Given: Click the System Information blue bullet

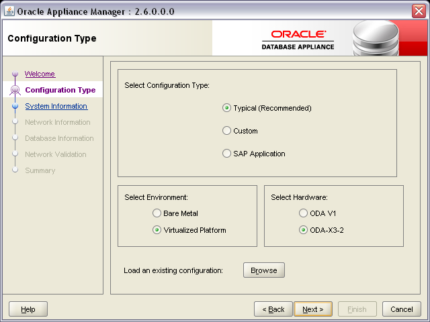Looking at the screenshot, I should coord(15,106).
